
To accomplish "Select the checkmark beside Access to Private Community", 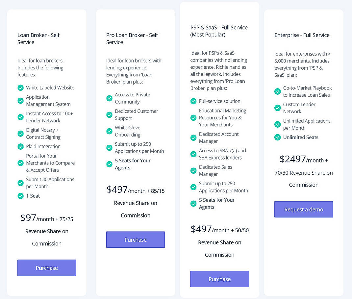I will pyautogui.click(x=109, y=98).
